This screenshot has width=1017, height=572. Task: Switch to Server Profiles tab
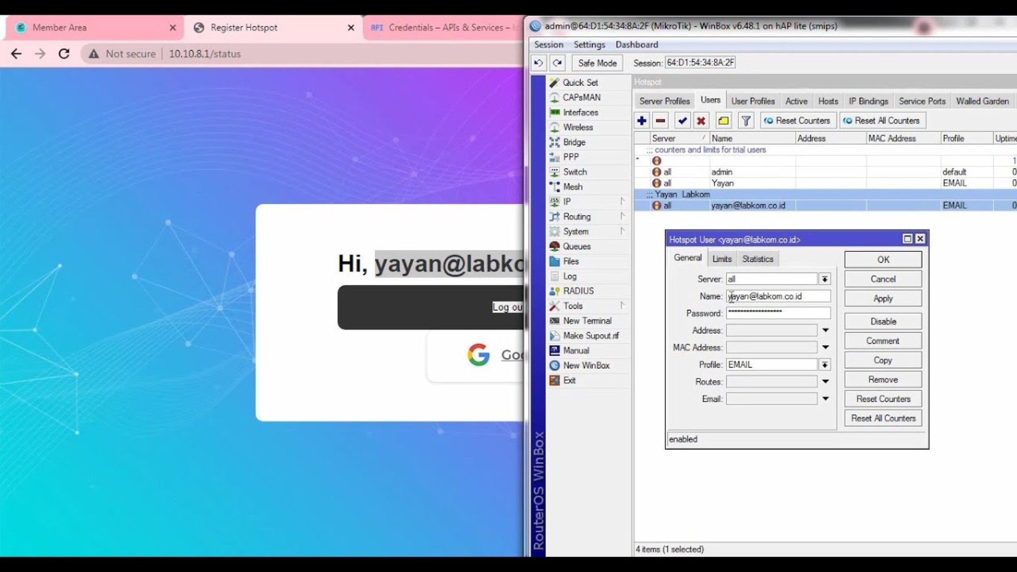point(665,101)
